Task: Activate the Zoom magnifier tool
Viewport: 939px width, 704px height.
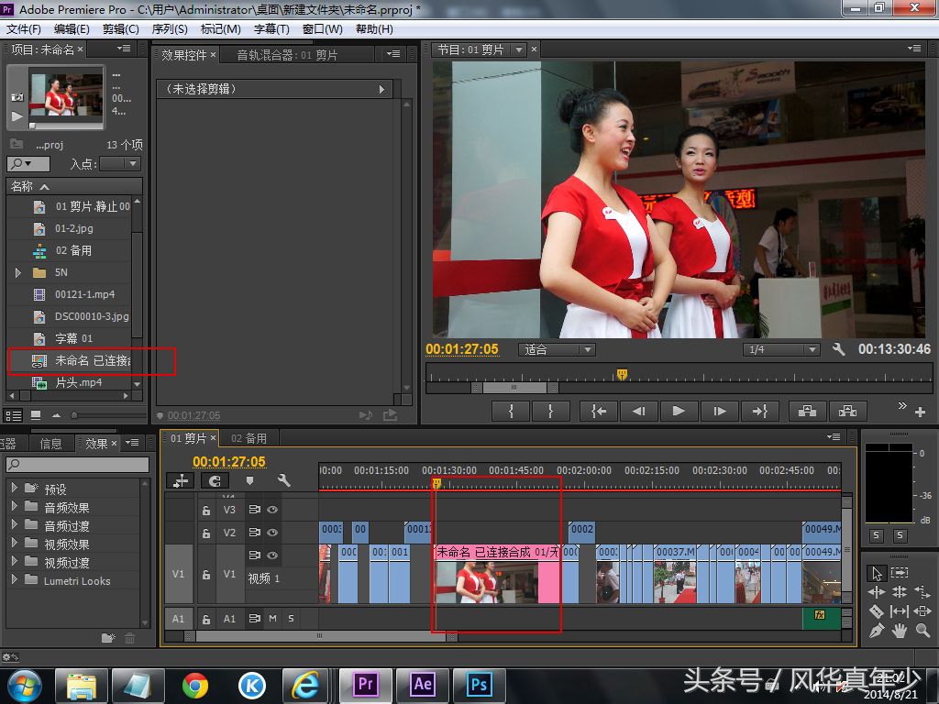Action: coord(922,631)
